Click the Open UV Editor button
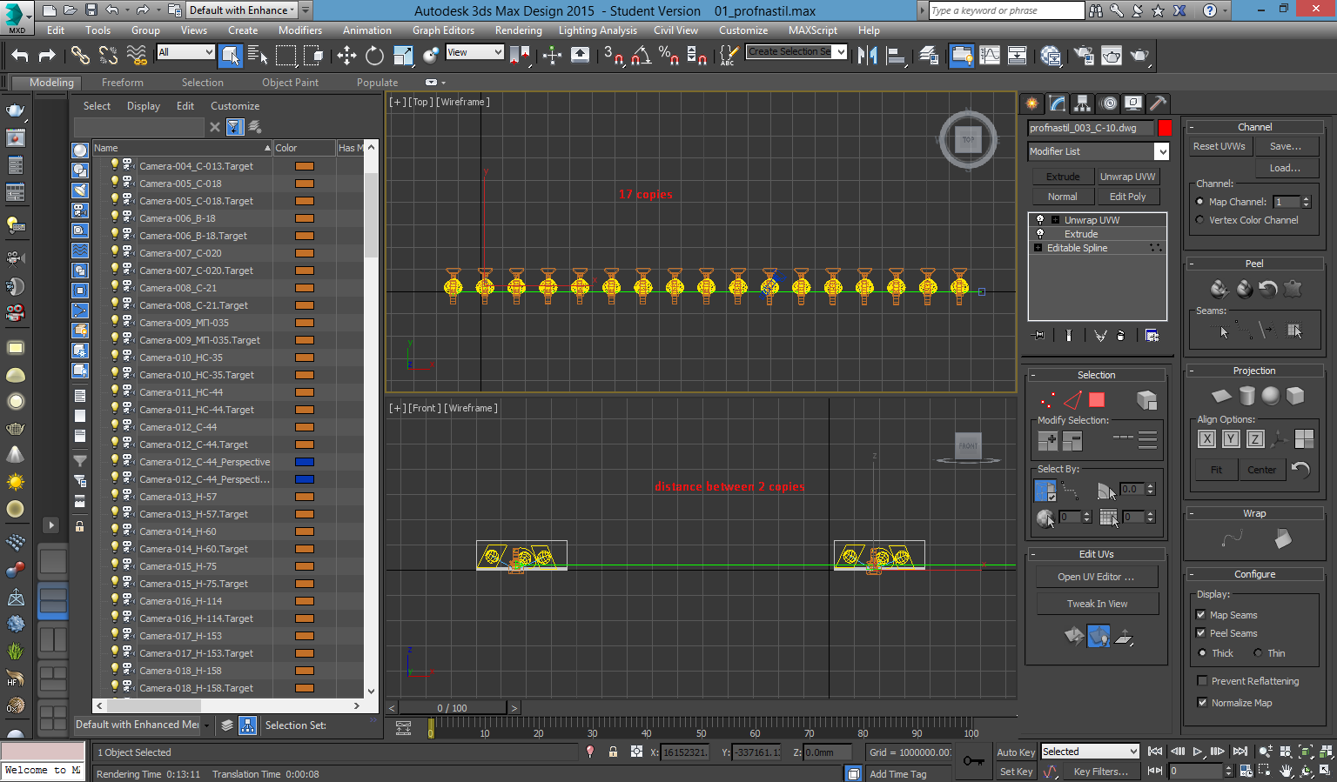Screen dimensions: 1337x782 tap(1096, 577)
